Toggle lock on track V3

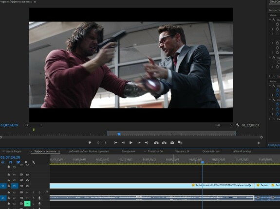pos(9,174)
